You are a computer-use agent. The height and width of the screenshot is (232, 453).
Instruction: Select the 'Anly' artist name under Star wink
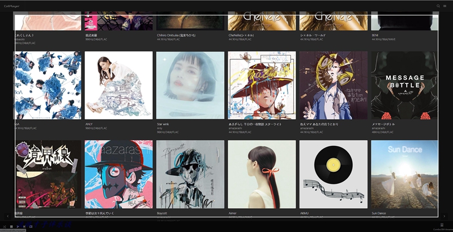[x=160, y=128]
